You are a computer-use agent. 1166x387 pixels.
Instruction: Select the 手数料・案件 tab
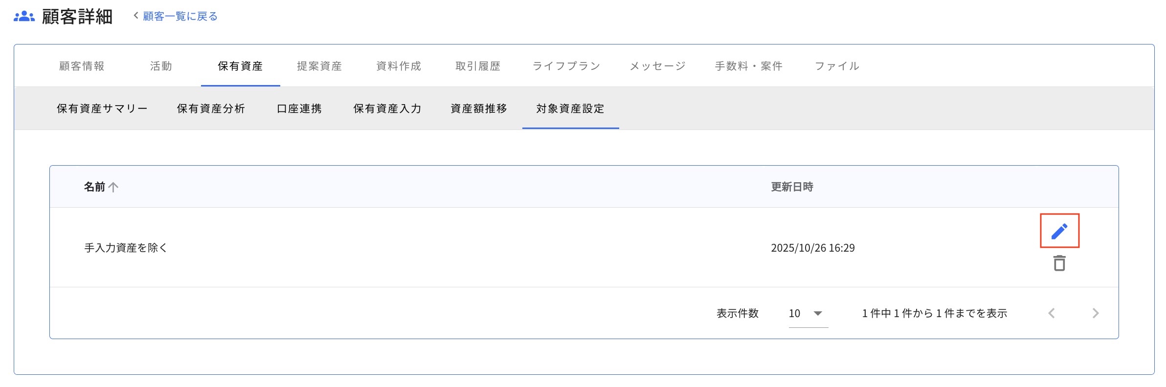(x=749, y=66)
